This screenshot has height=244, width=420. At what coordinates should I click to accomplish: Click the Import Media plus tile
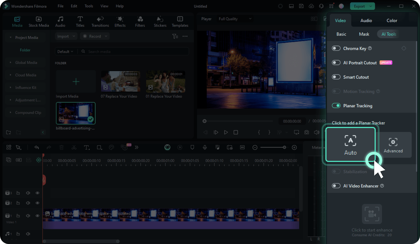76,82
